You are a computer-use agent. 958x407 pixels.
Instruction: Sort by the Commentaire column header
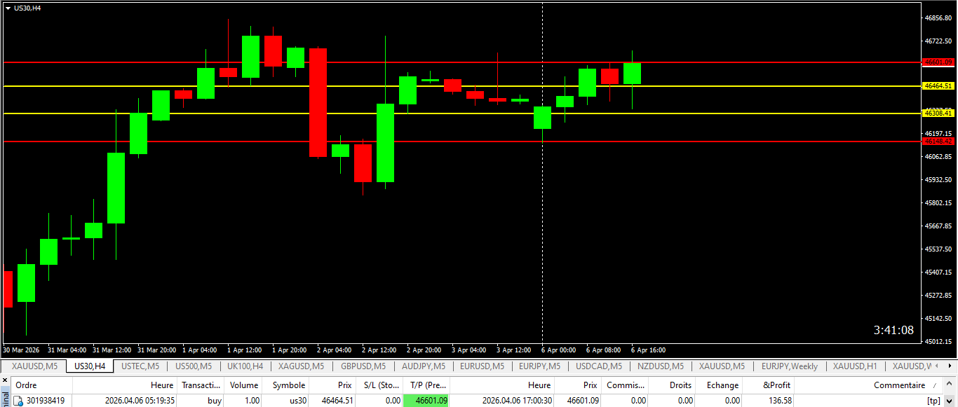pyautogui.click(x=870, y=385)
